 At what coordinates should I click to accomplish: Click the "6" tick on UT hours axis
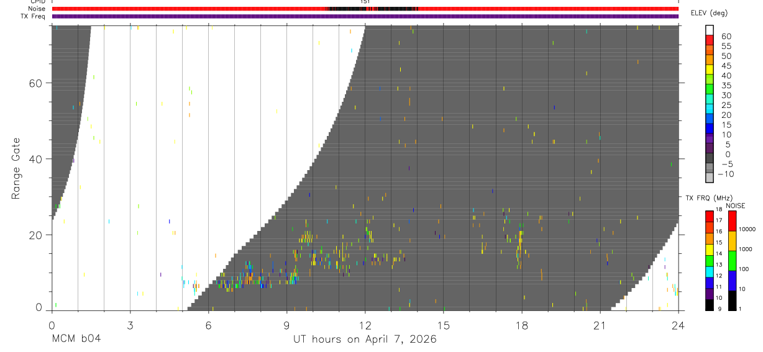point(208,325)
